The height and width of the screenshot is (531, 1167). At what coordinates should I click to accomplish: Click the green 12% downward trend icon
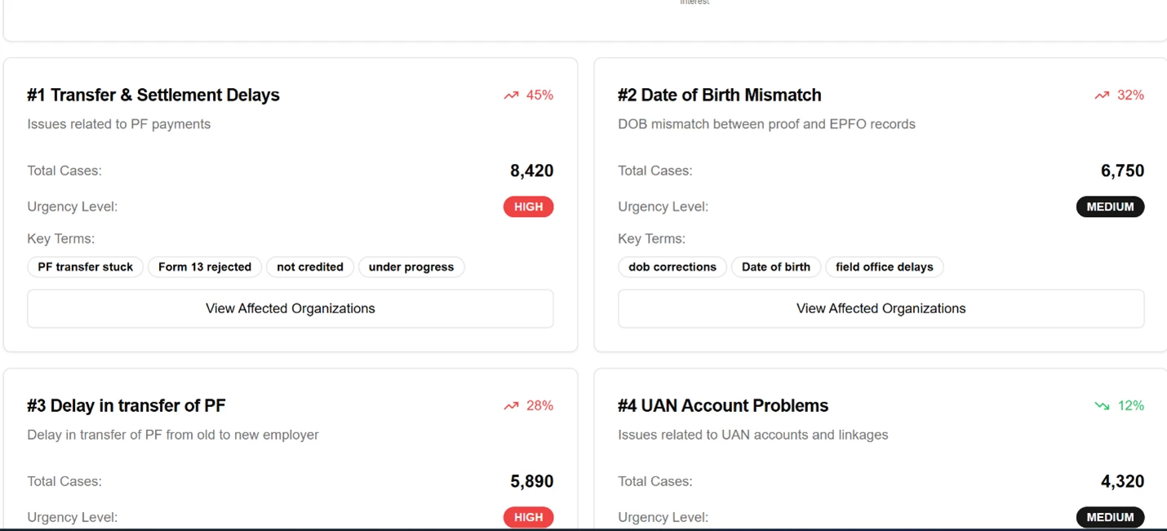[x=1102, y=406]
